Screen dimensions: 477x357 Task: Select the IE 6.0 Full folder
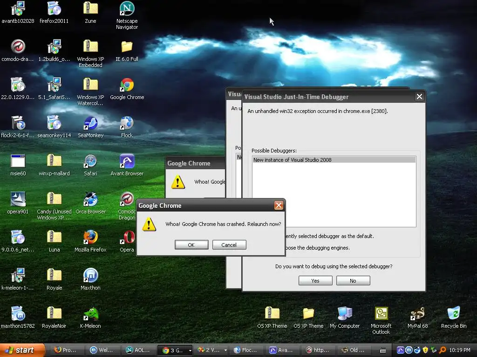[x=127, y=51]
